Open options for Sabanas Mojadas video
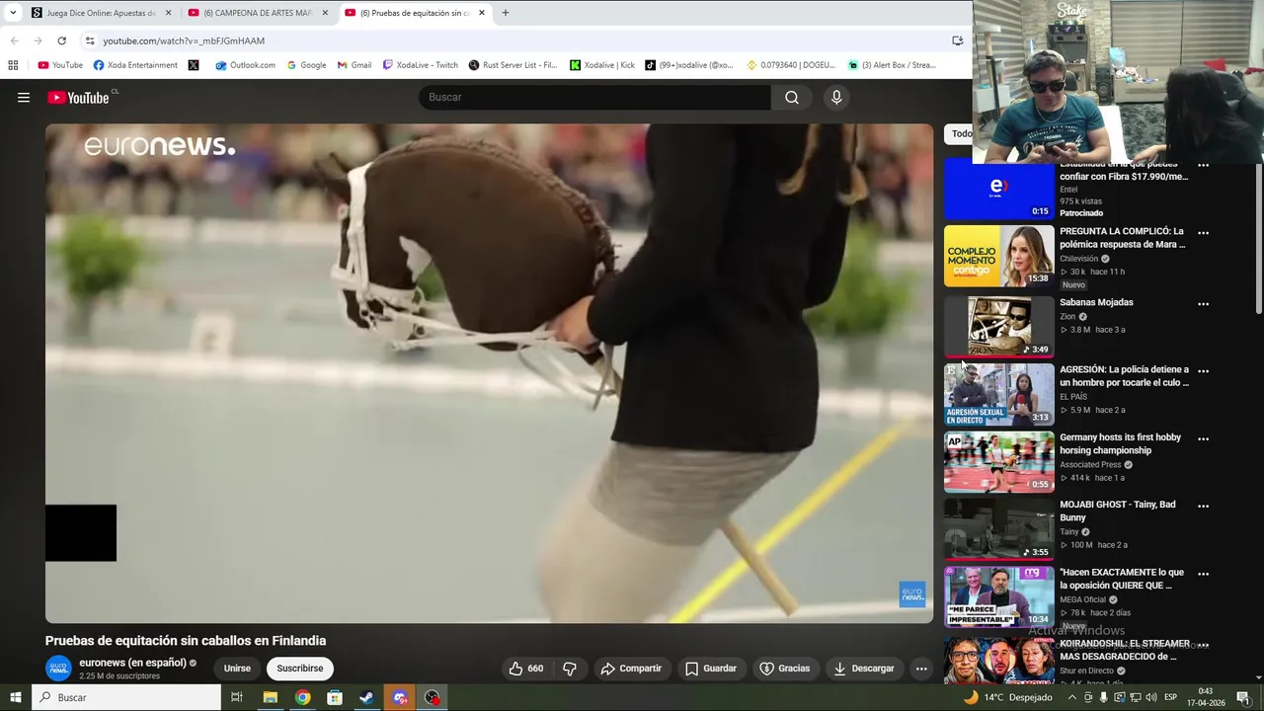The image size is (1264, 711). point(1203,304)
